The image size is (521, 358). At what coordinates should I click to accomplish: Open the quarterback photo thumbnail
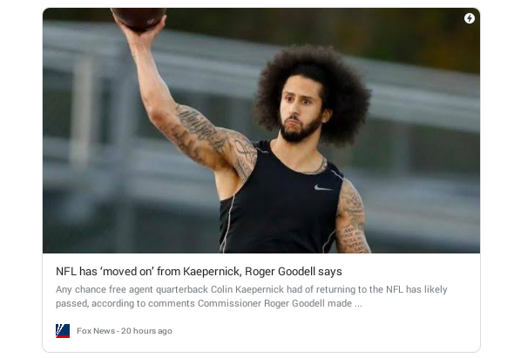tap(261, 131)
